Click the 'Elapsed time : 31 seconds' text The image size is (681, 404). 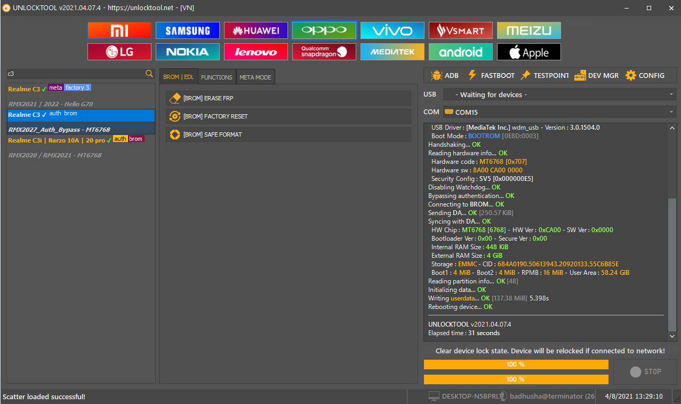[x=464, y=333]
